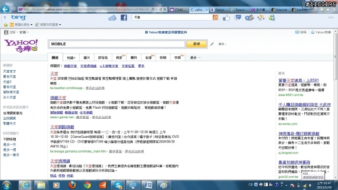Stop loading with the address bar X icon
Image resolution: width=338 pixels, height=190 pixels.
point(165,9)
